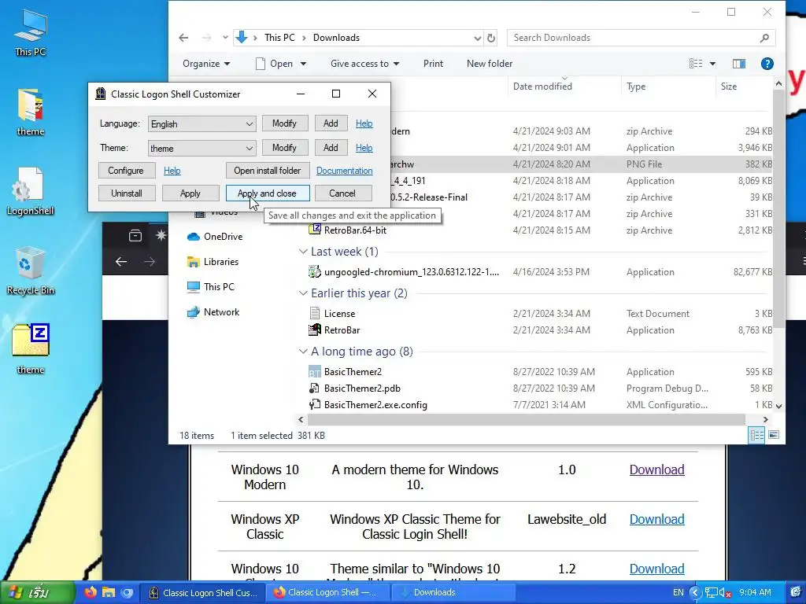Open address bar history dropdown chevron

click(477, 38)
